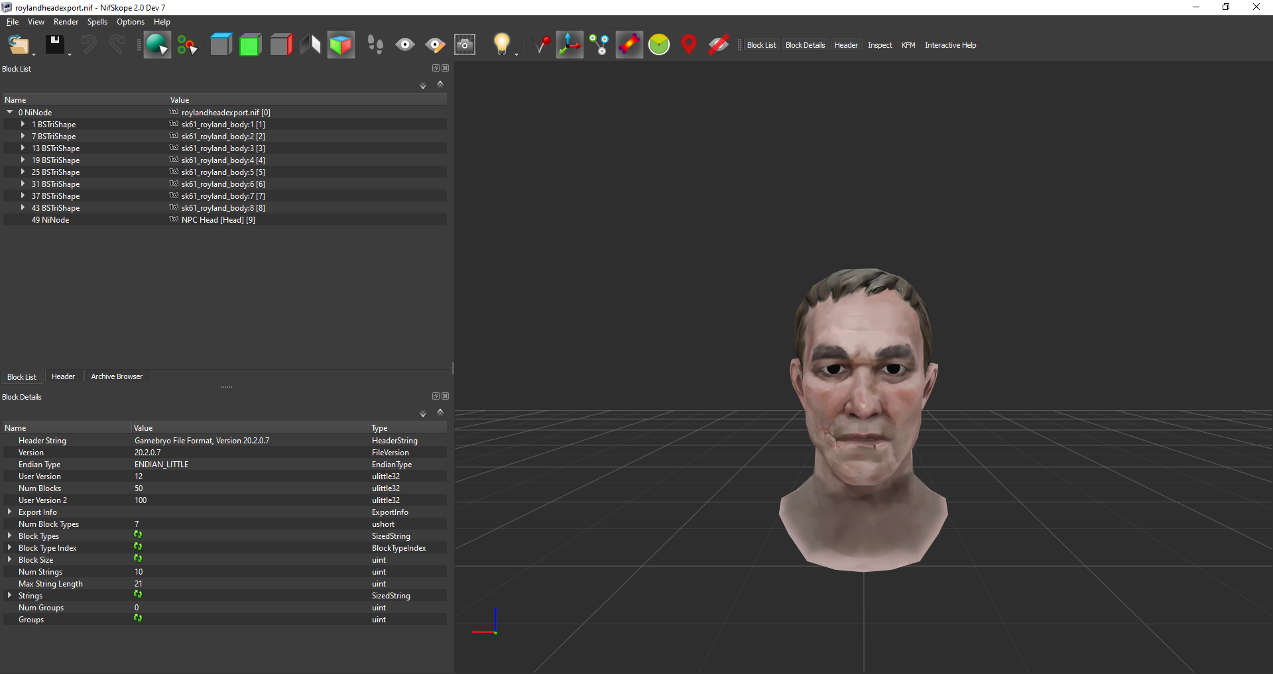Toggle show hidden crossed-eye icon
Image resolution: width=1273 pixels, height=674 pixels.
[719, 45]
